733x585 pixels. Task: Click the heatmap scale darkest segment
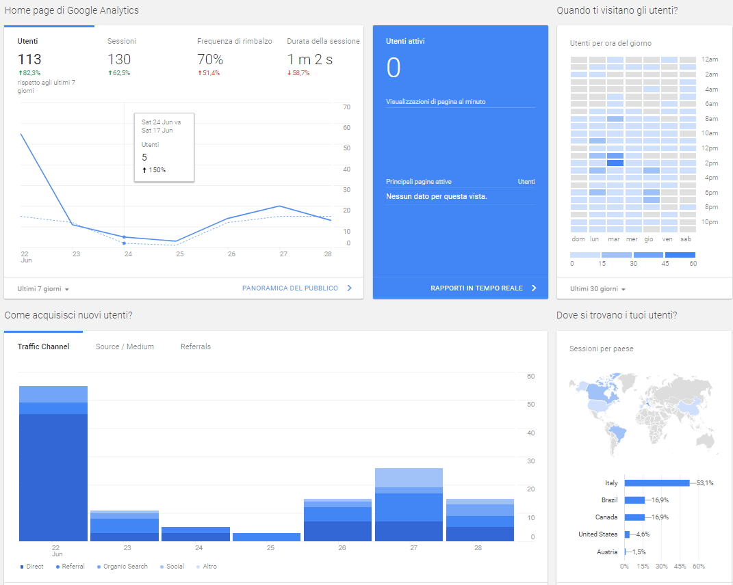tap(680, 255)
